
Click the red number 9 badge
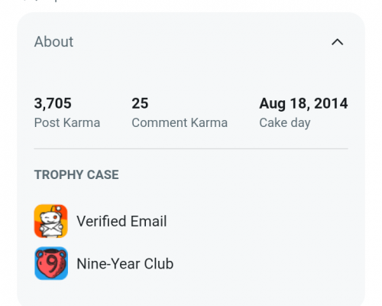coord(51,263)
